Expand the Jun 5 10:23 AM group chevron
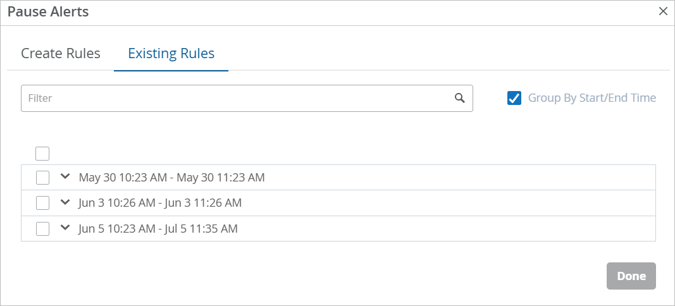The image size is (675, 306). tap(65, 228)
